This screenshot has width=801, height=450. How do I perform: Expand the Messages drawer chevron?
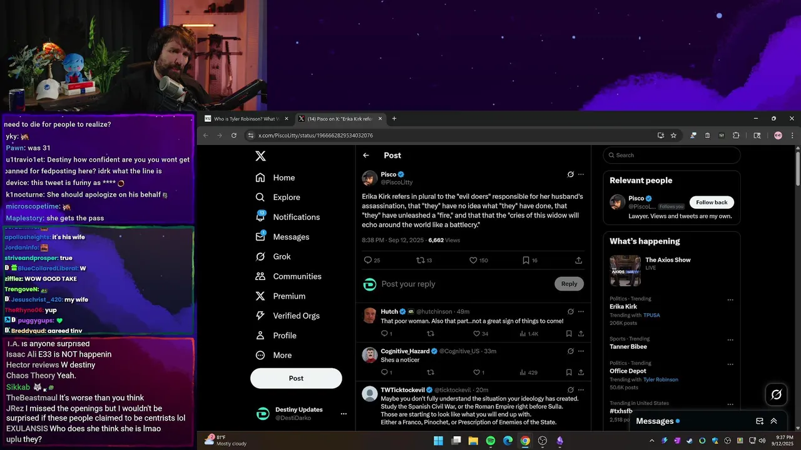click(x=774, y=421)
